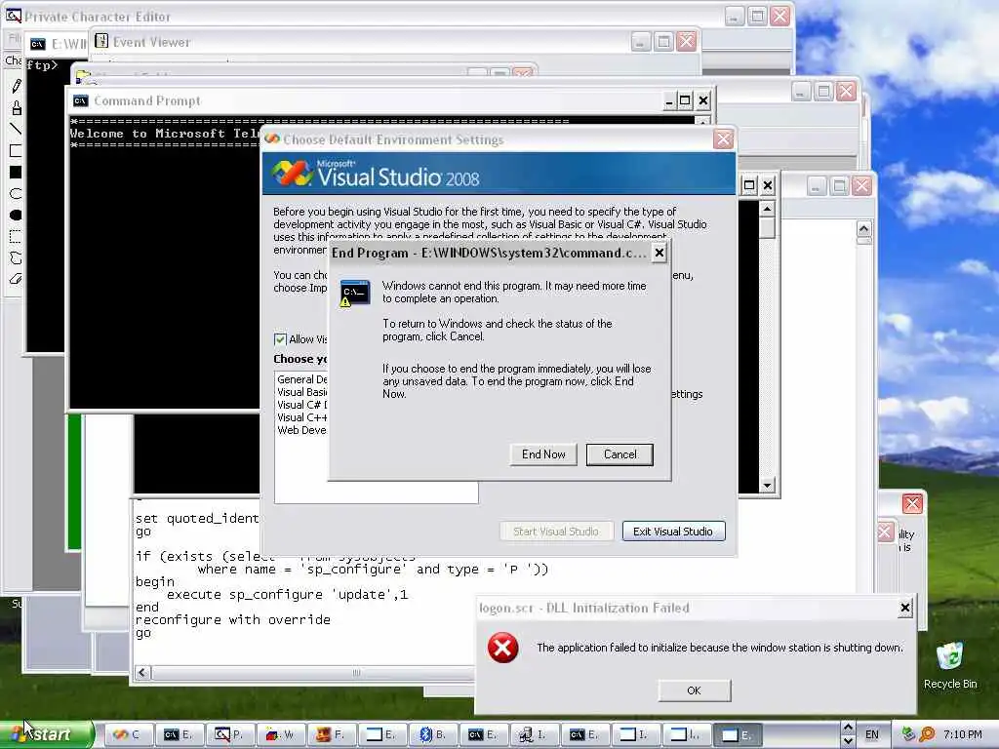Click left arrow of SQL script horizontal scrollbar
Viewport: 999px width, 749px height.
point(142,673)
